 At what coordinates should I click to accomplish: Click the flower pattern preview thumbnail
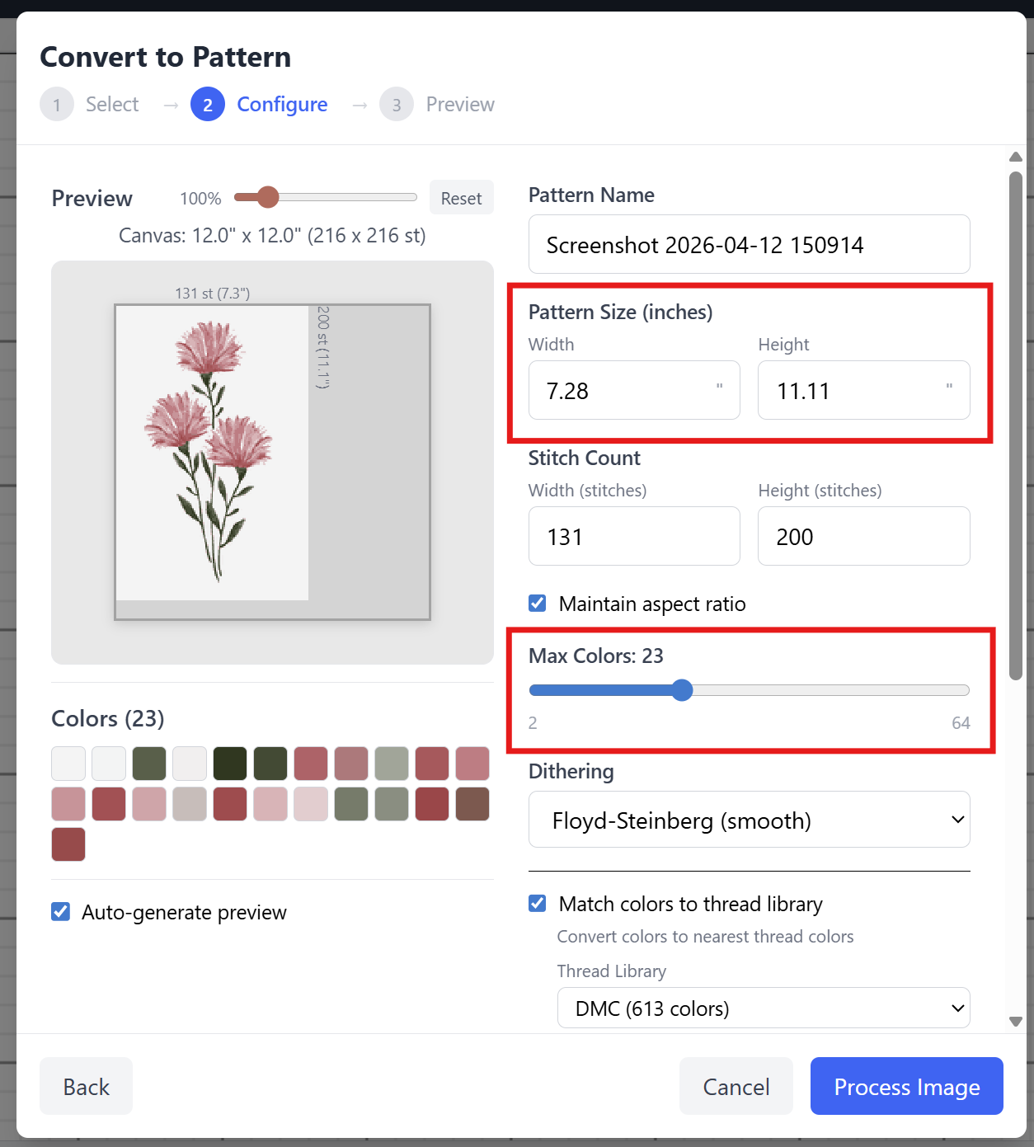[213, 453]
